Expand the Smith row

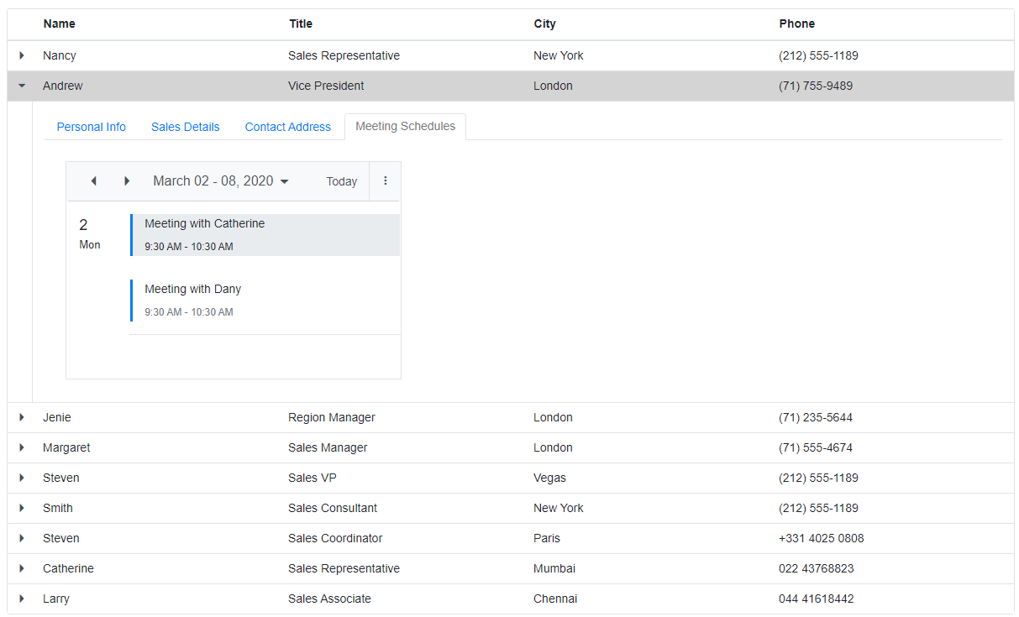[x=22, y=508]
